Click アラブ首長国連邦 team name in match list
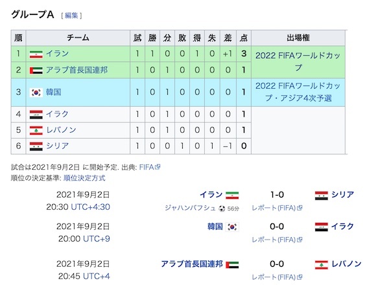The image size is (389, 285). 191,264
